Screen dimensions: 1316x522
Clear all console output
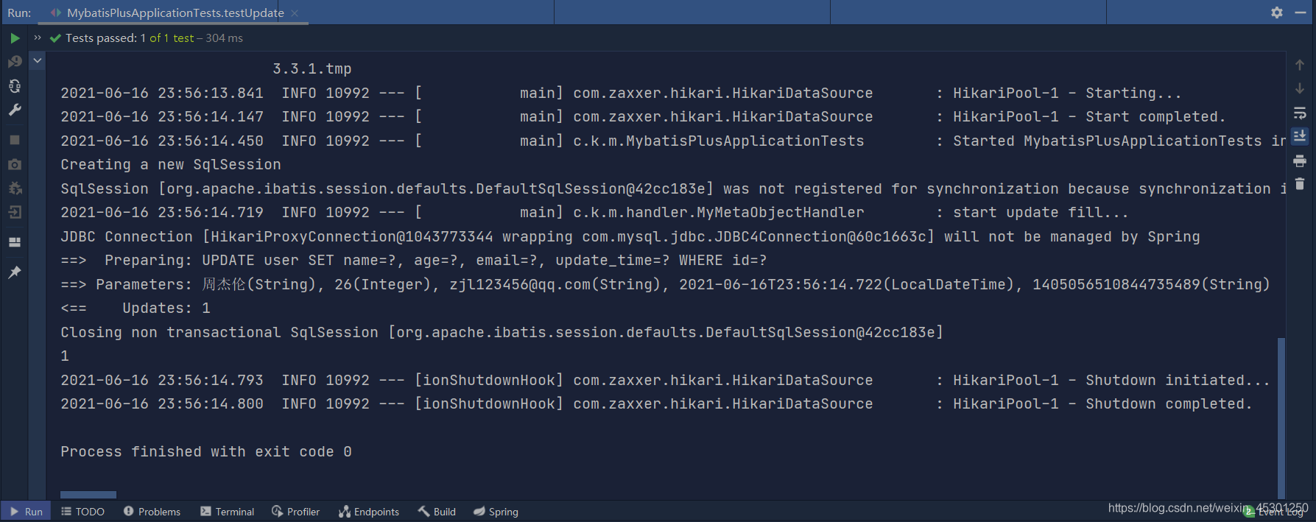coord(1300,183)
